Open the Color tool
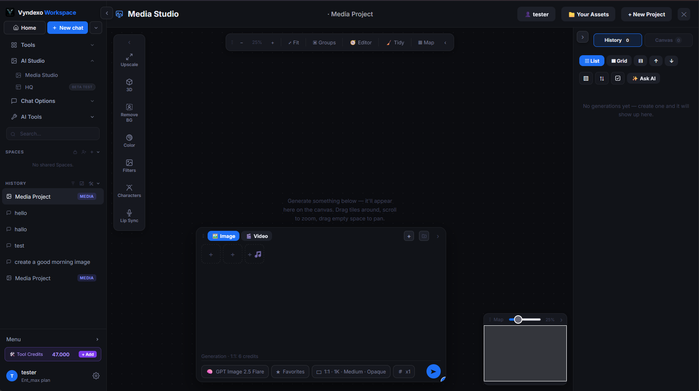Image resolution: width=699 pixels, height=391 pixels. 129,141
